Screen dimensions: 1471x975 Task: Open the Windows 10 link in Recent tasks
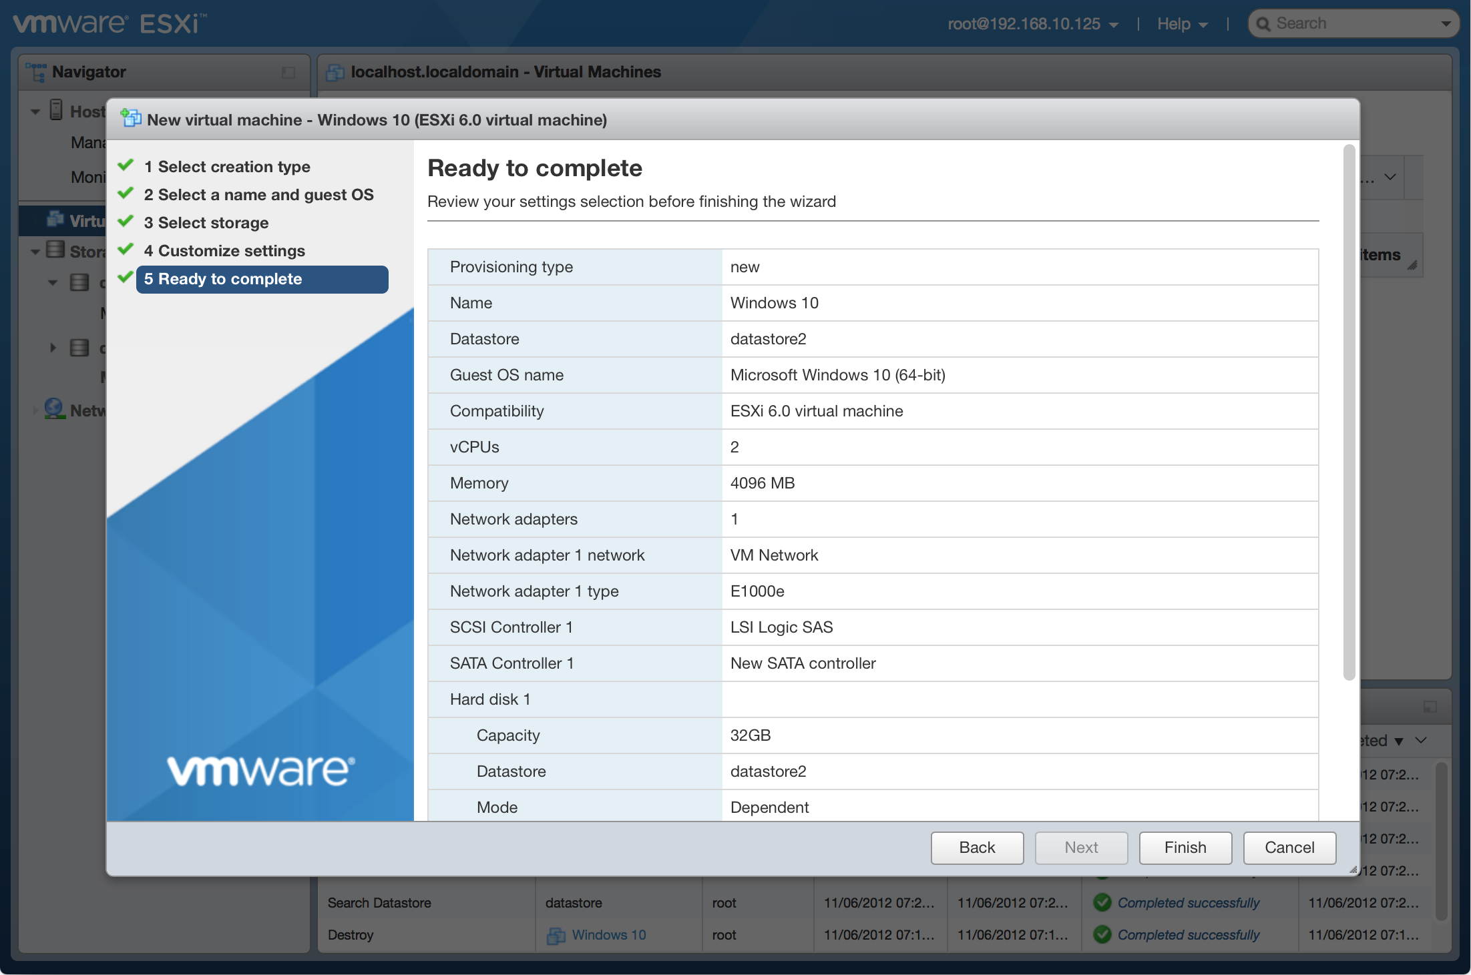click(609, 935)
